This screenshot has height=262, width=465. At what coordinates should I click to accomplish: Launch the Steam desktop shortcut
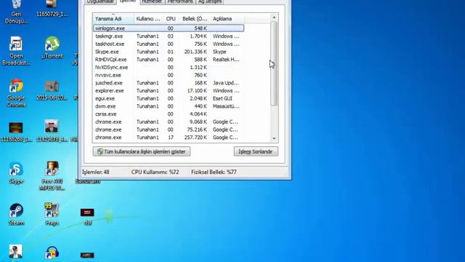click(16, 215)
